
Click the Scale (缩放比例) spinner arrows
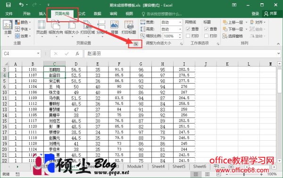coord(180,36)
